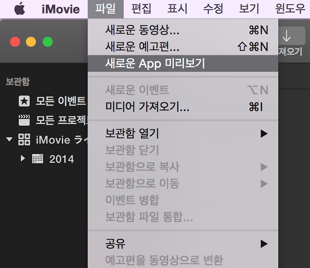
Task: Minimize the window with yellow button
Action: point(31,42)
